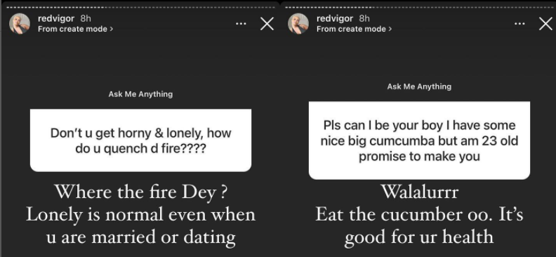Click the 'Pls can I be your boy' box

(420, 140)
